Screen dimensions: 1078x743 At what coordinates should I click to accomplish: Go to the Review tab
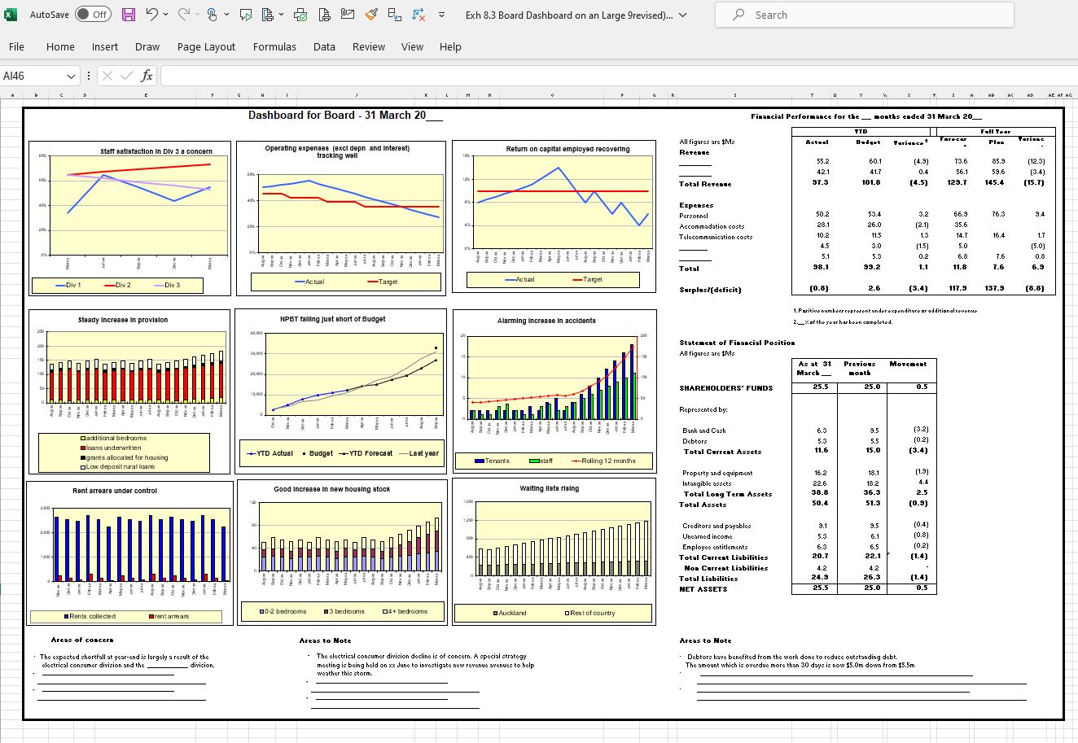coord(368,46)
